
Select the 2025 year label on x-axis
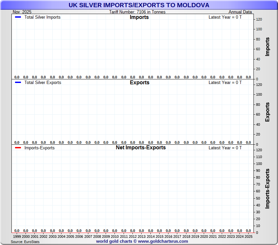(x=248, y=237)
